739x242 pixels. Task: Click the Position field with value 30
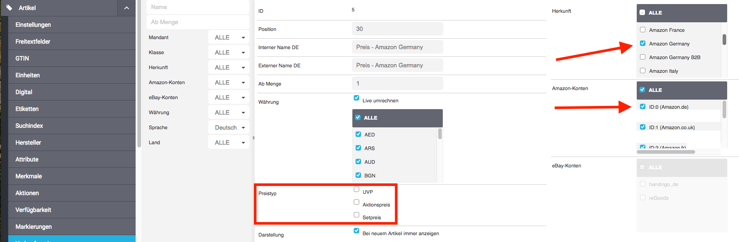[x=397, y=29]
